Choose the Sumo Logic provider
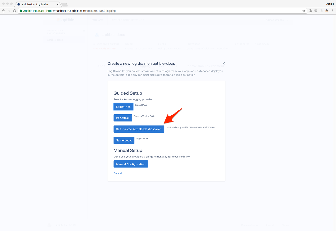The image size is (336, 231). click(124, 140)
